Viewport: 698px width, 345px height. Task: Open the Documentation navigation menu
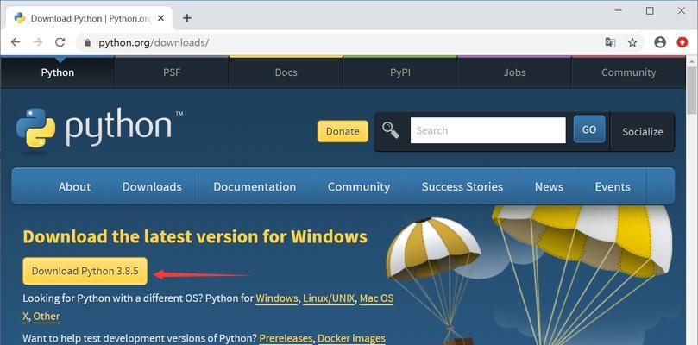(255, 186)
